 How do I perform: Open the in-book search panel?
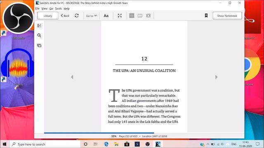[39, 35]
